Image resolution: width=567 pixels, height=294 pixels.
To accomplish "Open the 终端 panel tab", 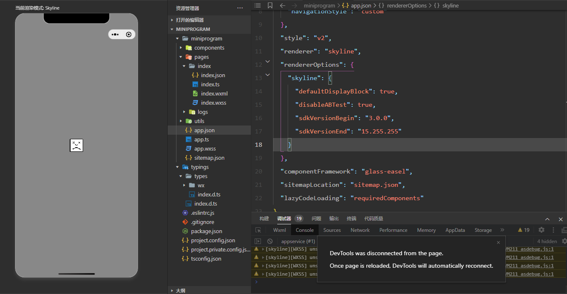I will click(x=352, y=219).
